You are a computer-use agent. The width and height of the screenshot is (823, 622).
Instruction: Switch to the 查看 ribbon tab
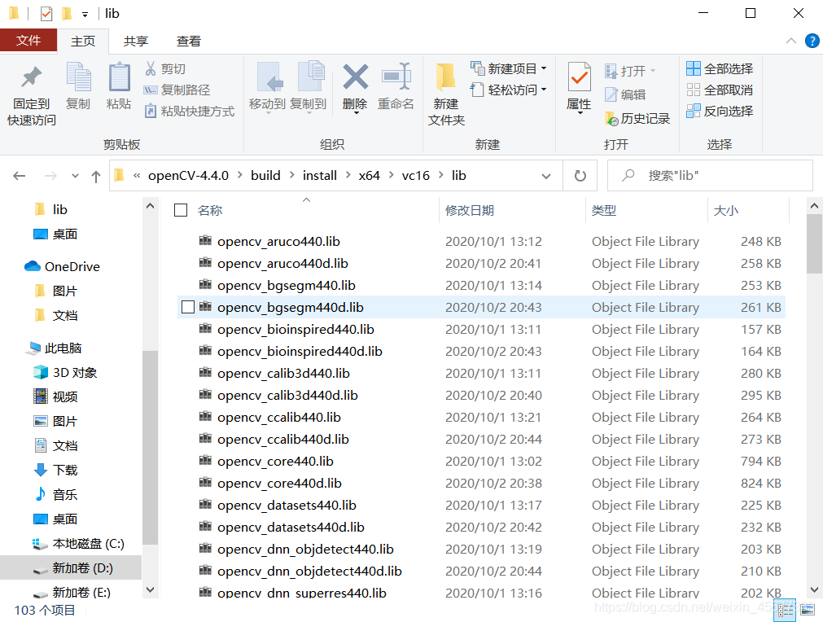(x=188, y=41)
